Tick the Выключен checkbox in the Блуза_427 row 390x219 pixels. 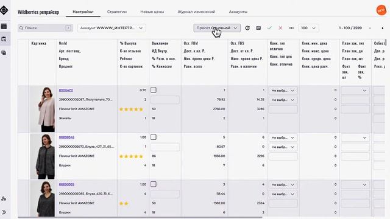[x=154, y=137]
